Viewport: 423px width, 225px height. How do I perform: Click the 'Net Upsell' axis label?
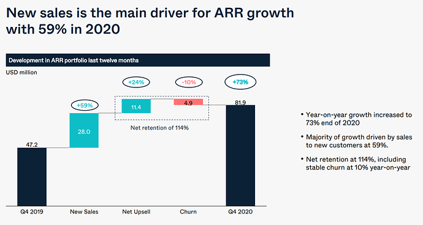coord(136,212)
